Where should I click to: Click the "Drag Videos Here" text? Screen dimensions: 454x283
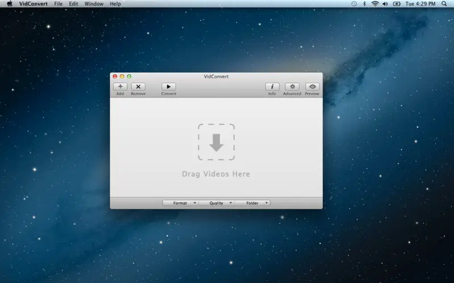pos(216,174)
